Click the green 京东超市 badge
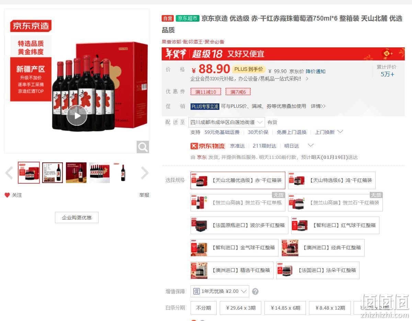 [x=187, y=19]
